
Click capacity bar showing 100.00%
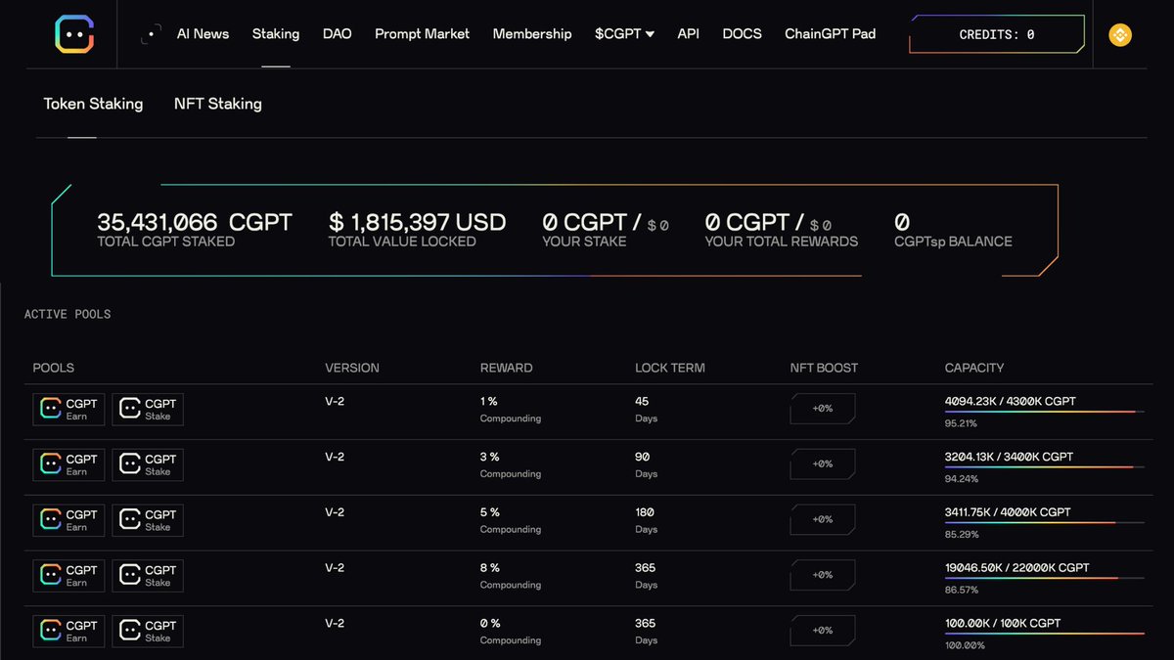tap(1044, 634)
